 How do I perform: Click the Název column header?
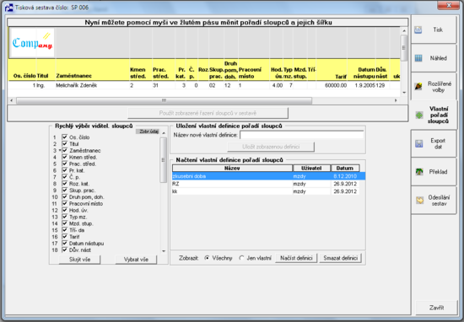pos(232,169)
